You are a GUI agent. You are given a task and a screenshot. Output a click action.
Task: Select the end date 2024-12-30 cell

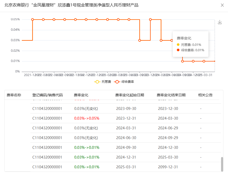pos(168,148)
